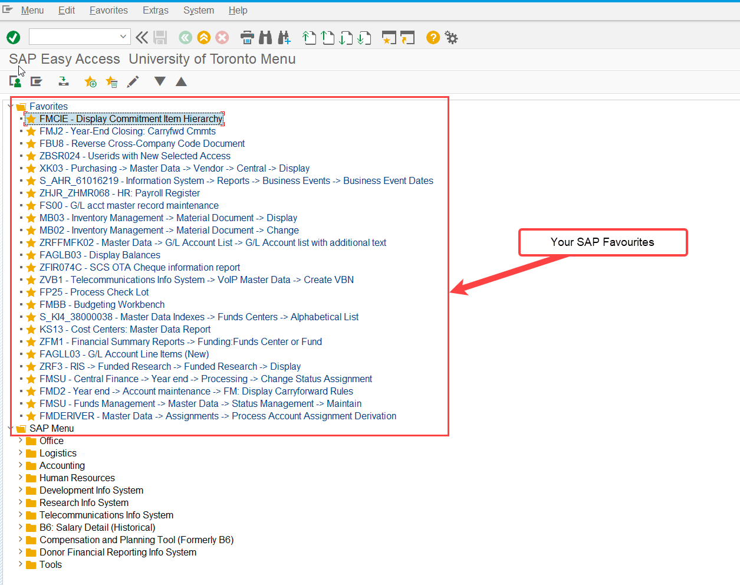Select B6: Salary Detail (Historical) folder
Image resolution: width=740 pixels, height=585 pixels.
point(97,527)
